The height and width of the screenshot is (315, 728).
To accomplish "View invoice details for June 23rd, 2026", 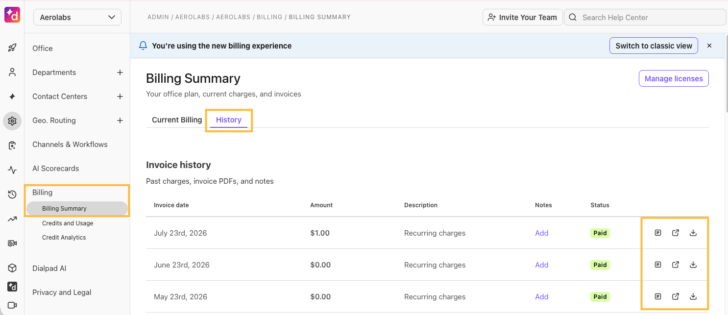I will 658,265.
